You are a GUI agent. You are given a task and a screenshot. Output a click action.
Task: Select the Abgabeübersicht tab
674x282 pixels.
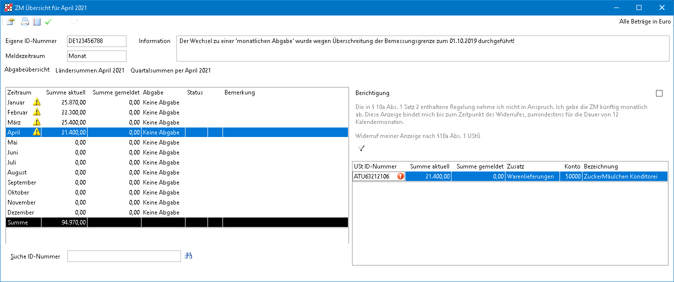pyautogui.click(x=27, y=70)
